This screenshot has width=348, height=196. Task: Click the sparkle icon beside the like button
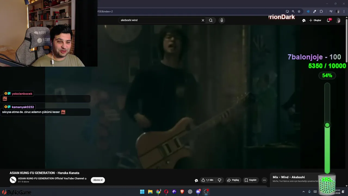[196, 180]
